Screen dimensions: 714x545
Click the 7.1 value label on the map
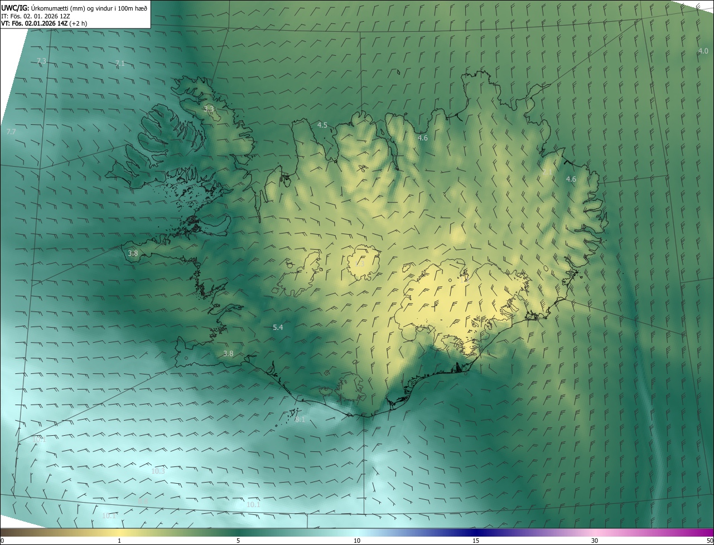[x=120, y=64]
